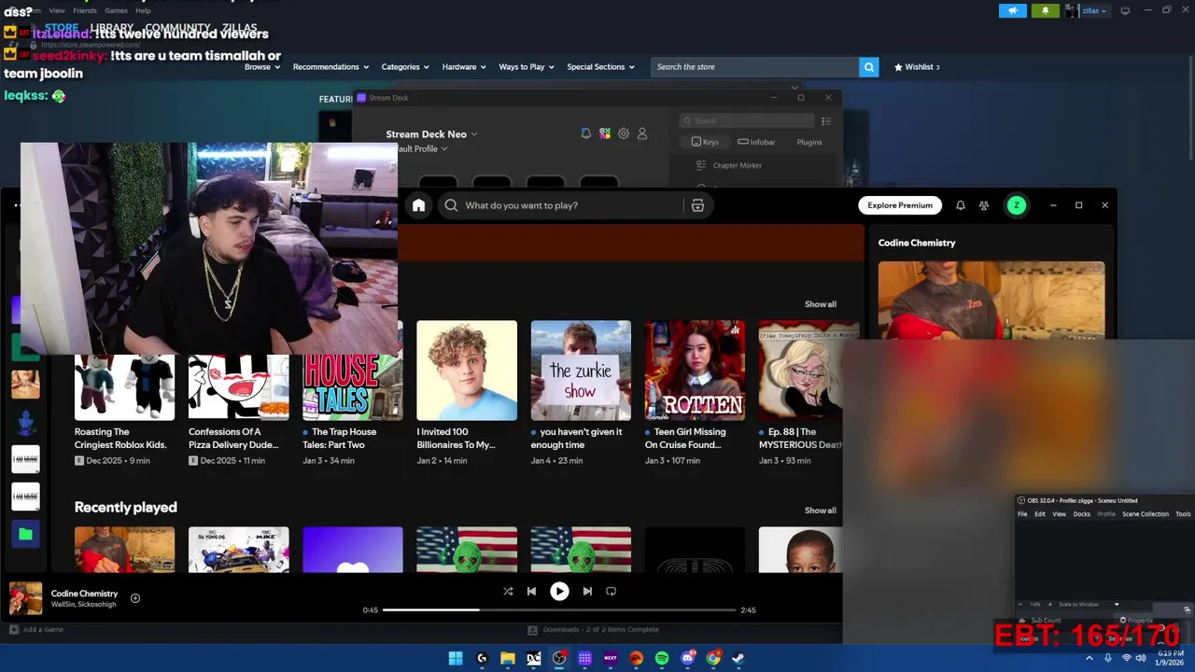Click Explore Premium button
This screenshot has height=672, width=1195.
900,205
